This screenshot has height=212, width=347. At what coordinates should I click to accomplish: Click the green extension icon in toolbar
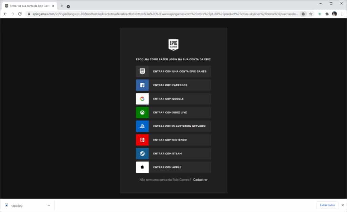pyautogui.click(x=320, y=14)
